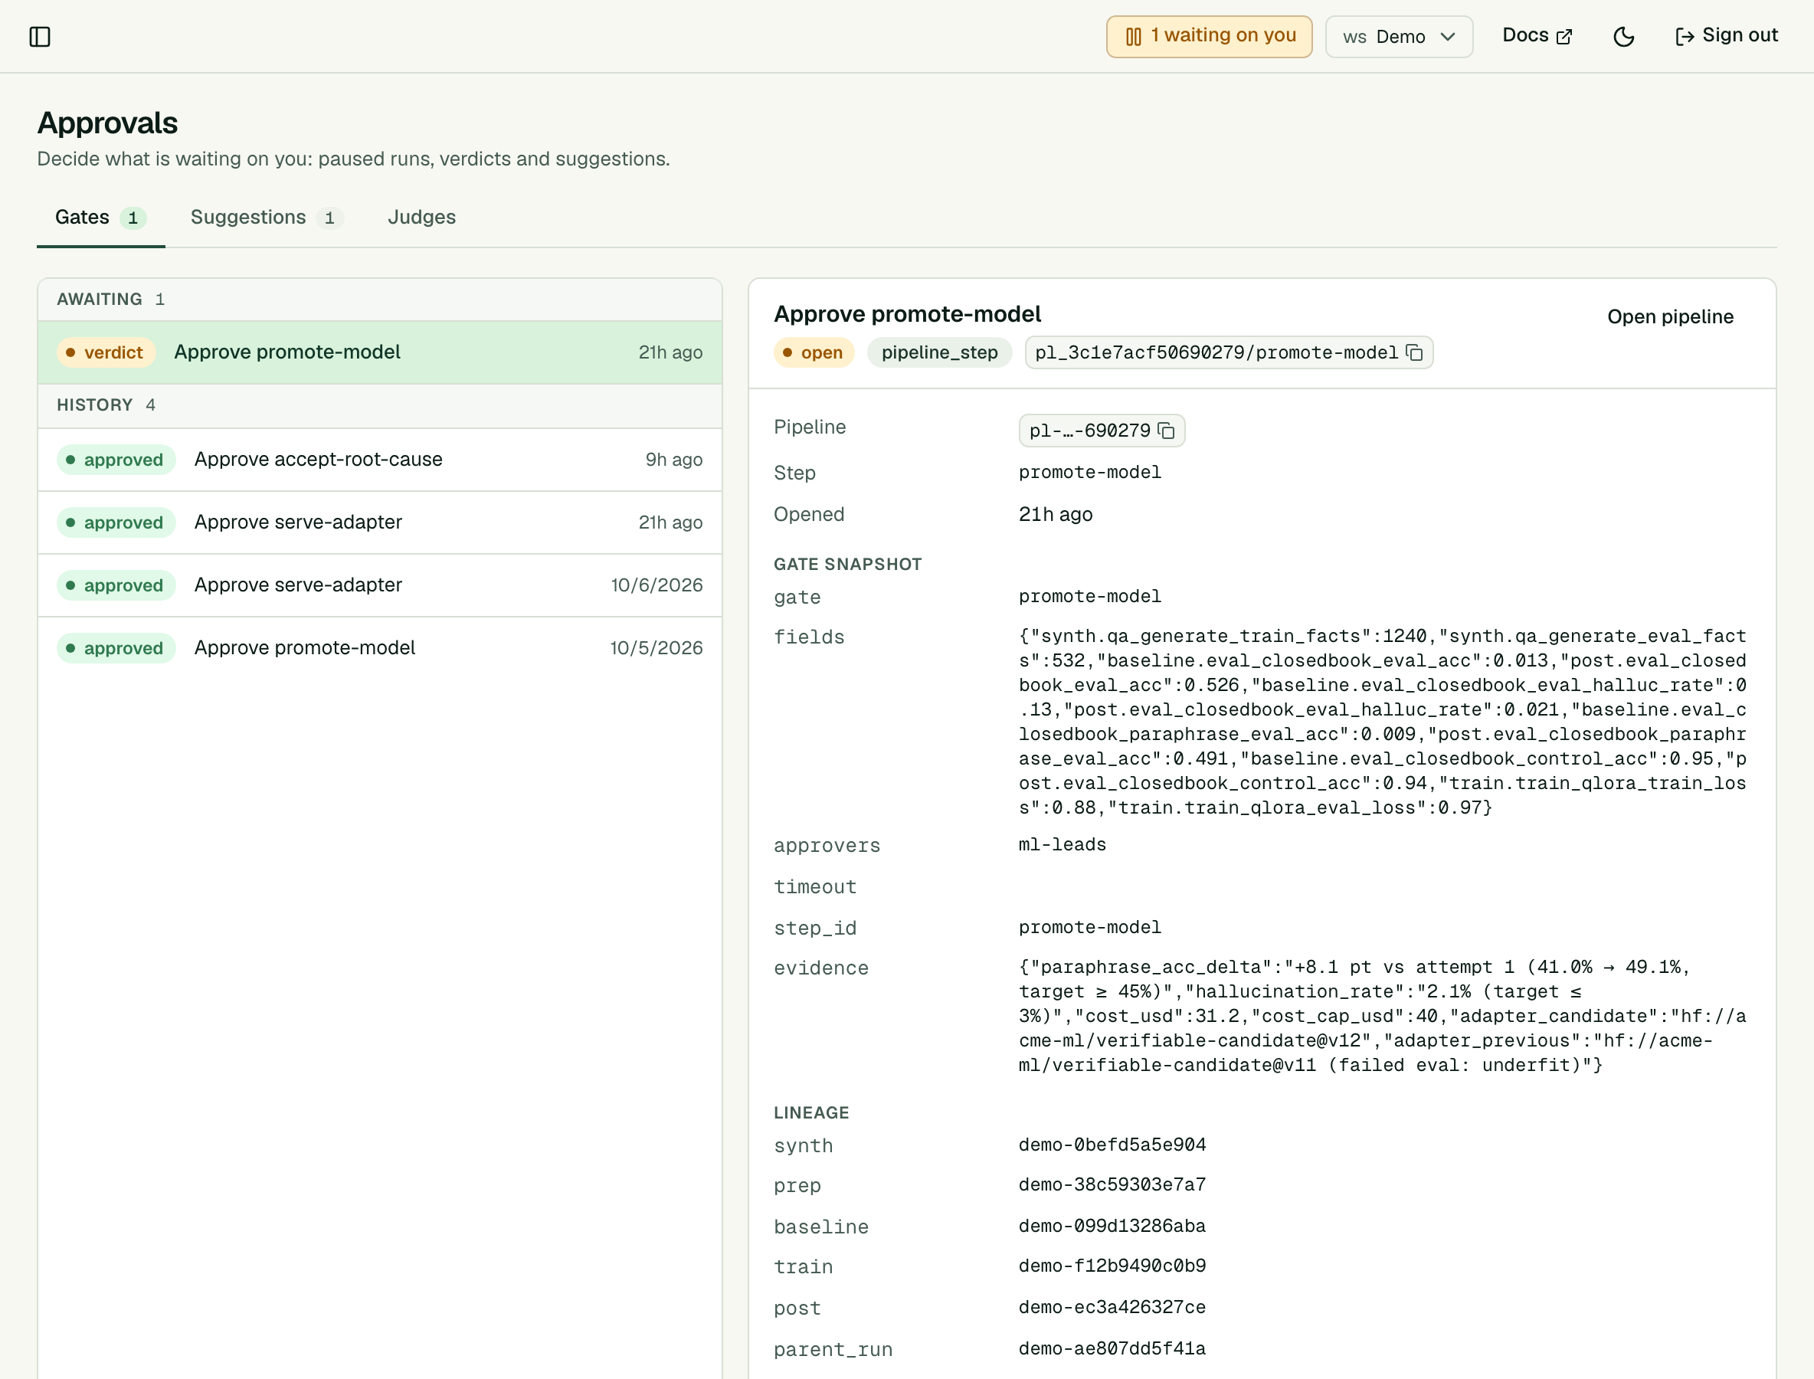The width and height of the screenshot is (1814, 1379).
Task: Click the open status badge
Action: tap(814, 352)
